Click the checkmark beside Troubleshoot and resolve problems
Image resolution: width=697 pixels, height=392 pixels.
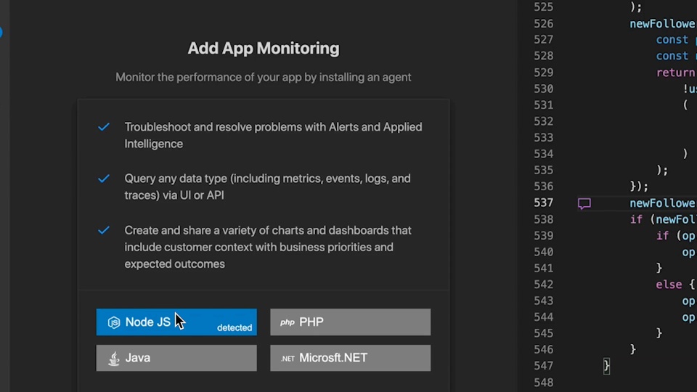[x=104, y=127]
